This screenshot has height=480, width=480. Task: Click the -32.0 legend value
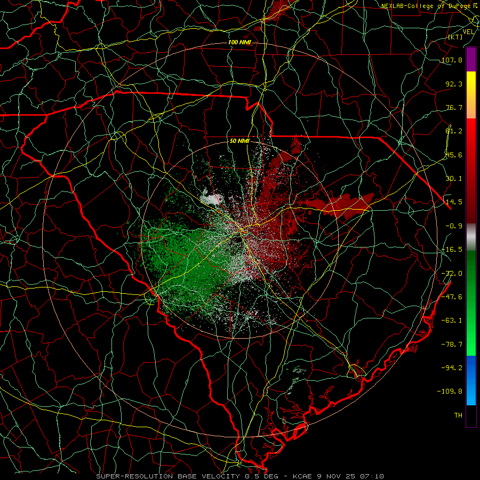452,274
